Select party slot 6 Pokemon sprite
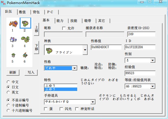Image resolution: width=168 pixels, height=119 pixels. (x=25, y=55)
